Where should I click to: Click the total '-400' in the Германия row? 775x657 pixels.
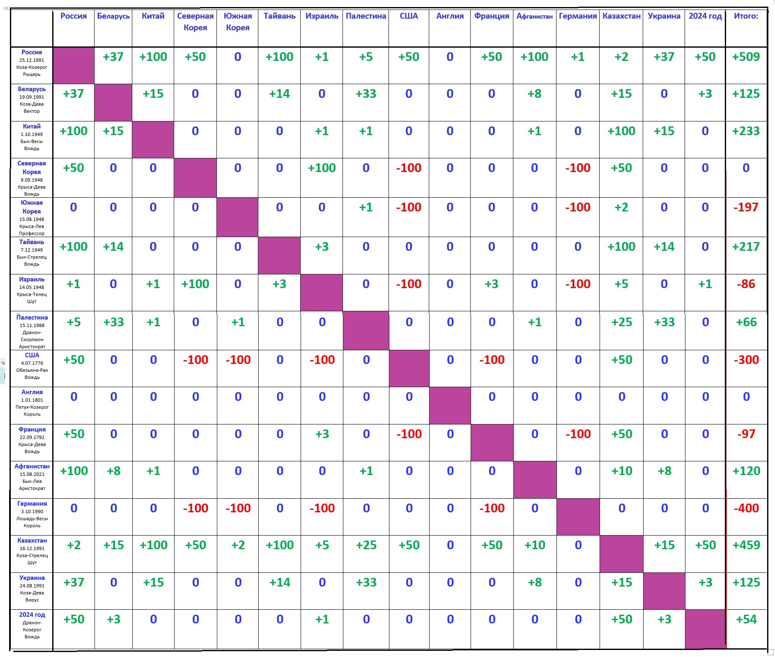746,508
